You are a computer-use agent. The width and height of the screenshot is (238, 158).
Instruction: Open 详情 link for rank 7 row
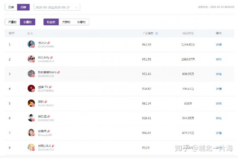tap(219, 133)
